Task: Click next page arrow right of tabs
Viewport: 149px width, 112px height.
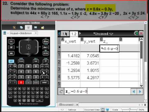Action: pyautogui.click(x=80, y=34)
